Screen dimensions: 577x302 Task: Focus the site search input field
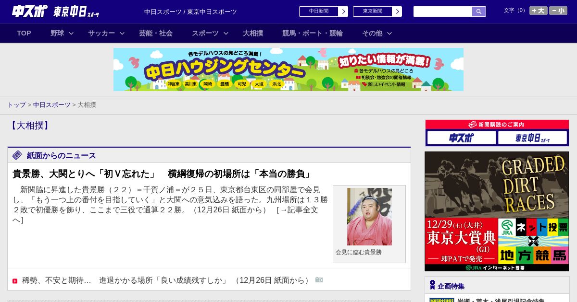[x=443, y=12]
